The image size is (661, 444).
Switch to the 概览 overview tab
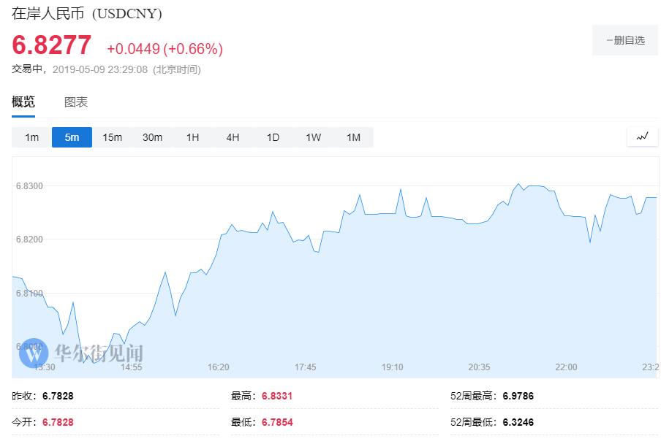(23, 102)
